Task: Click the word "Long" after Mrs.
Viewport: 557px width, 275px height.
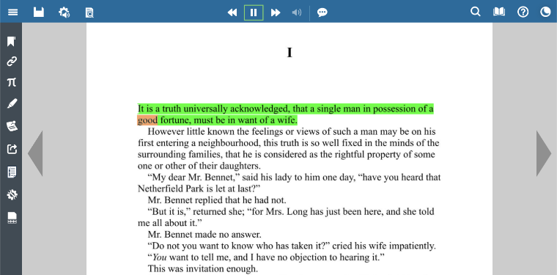Action: coord(297,212)
